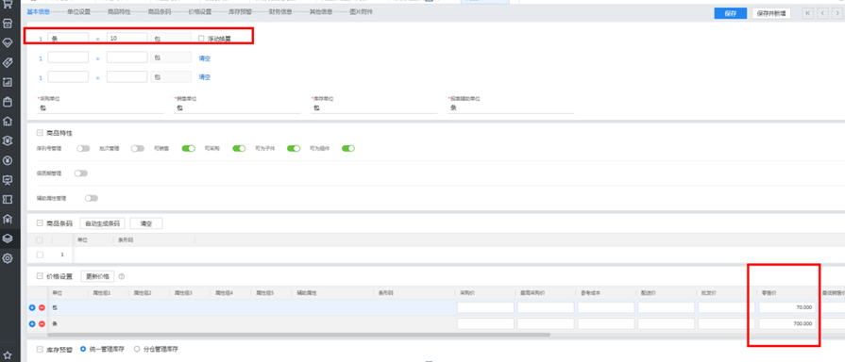Click the help question-mark icon beside 更新价格
Viewport: 845px width, 362px height.
(x=121, y=276)
